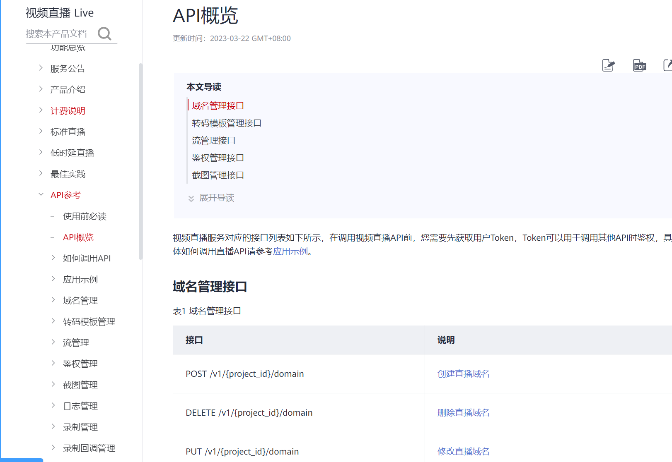This screenshot has width=672, height=462.
Task: Open 低时延直播 in the sidebar
Action: [x=73, y=153]
